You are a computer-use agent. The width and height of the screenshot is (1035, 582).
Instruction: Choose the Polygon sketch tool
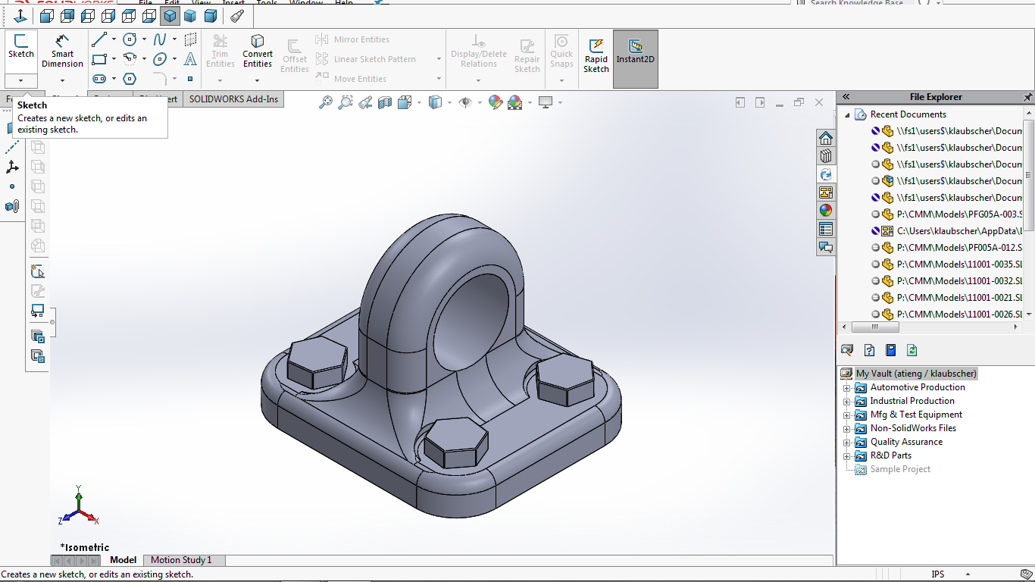point(130,79)
